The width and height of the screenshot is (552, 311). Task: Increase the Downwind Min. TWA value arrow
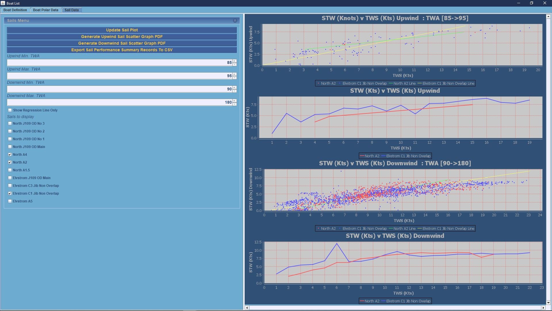point(235,88)
